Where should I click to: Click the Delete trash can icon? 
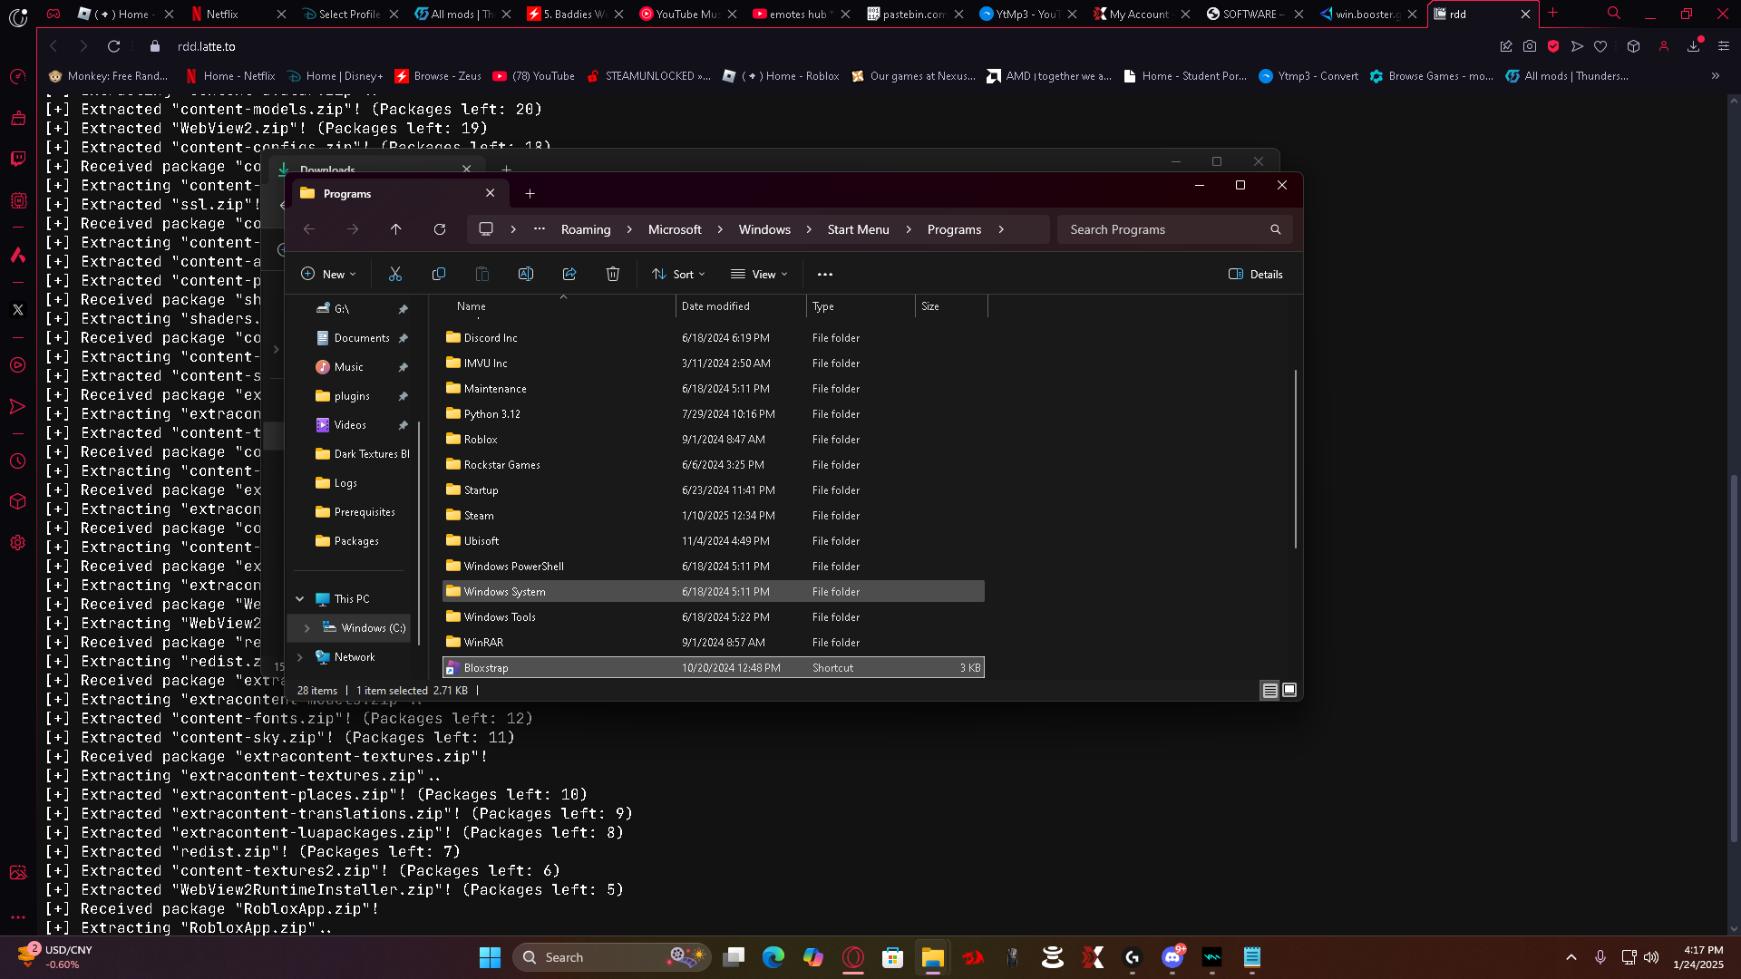pos(613,274)
